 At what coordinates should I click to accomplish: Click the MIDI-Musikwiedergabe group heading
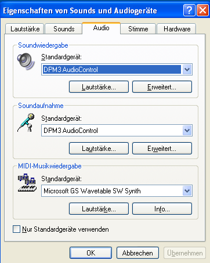pyautogui.click(x=50, y=166)
